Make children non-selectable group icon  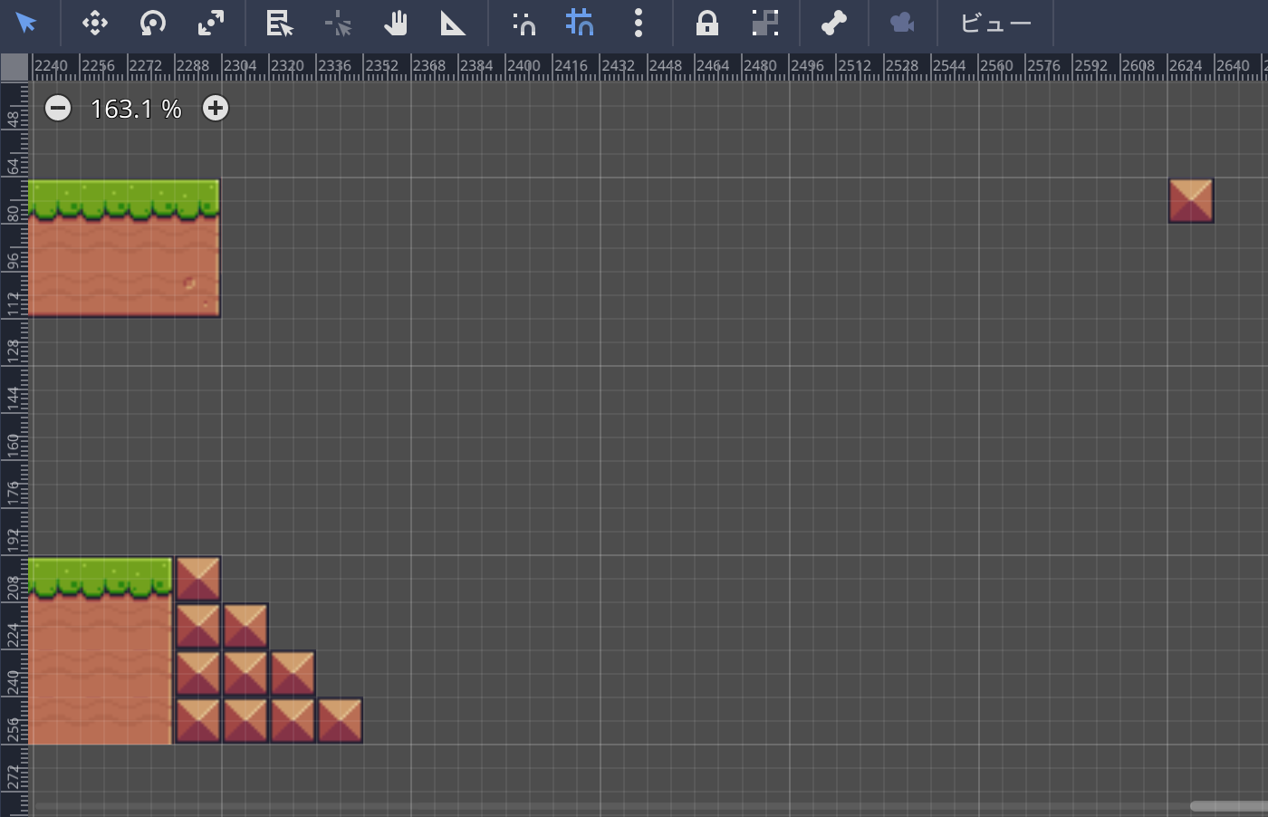(x=765, y=23)
